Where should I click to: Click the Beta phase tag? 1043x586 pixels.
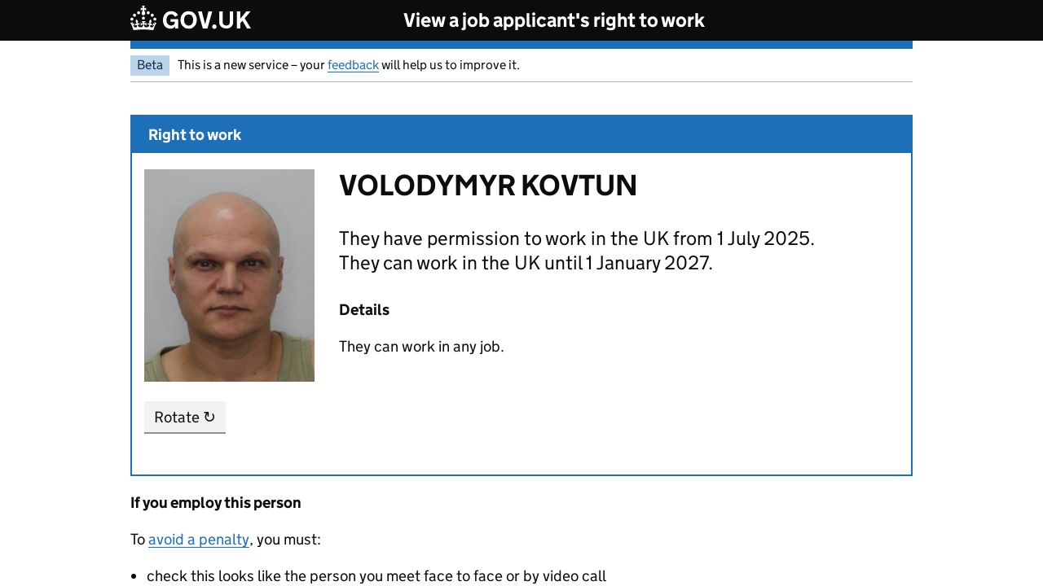point(150,65)
